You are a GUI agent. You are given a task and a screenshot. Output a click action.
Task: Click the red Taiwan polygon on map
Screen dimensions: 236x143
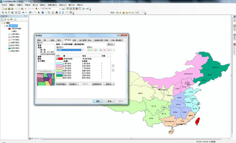pyautogui.click(x=197, y=121)
